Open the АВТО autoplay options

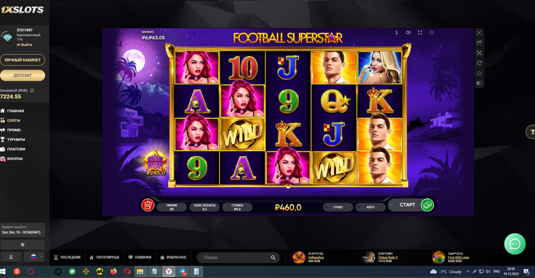pos(370,207)
